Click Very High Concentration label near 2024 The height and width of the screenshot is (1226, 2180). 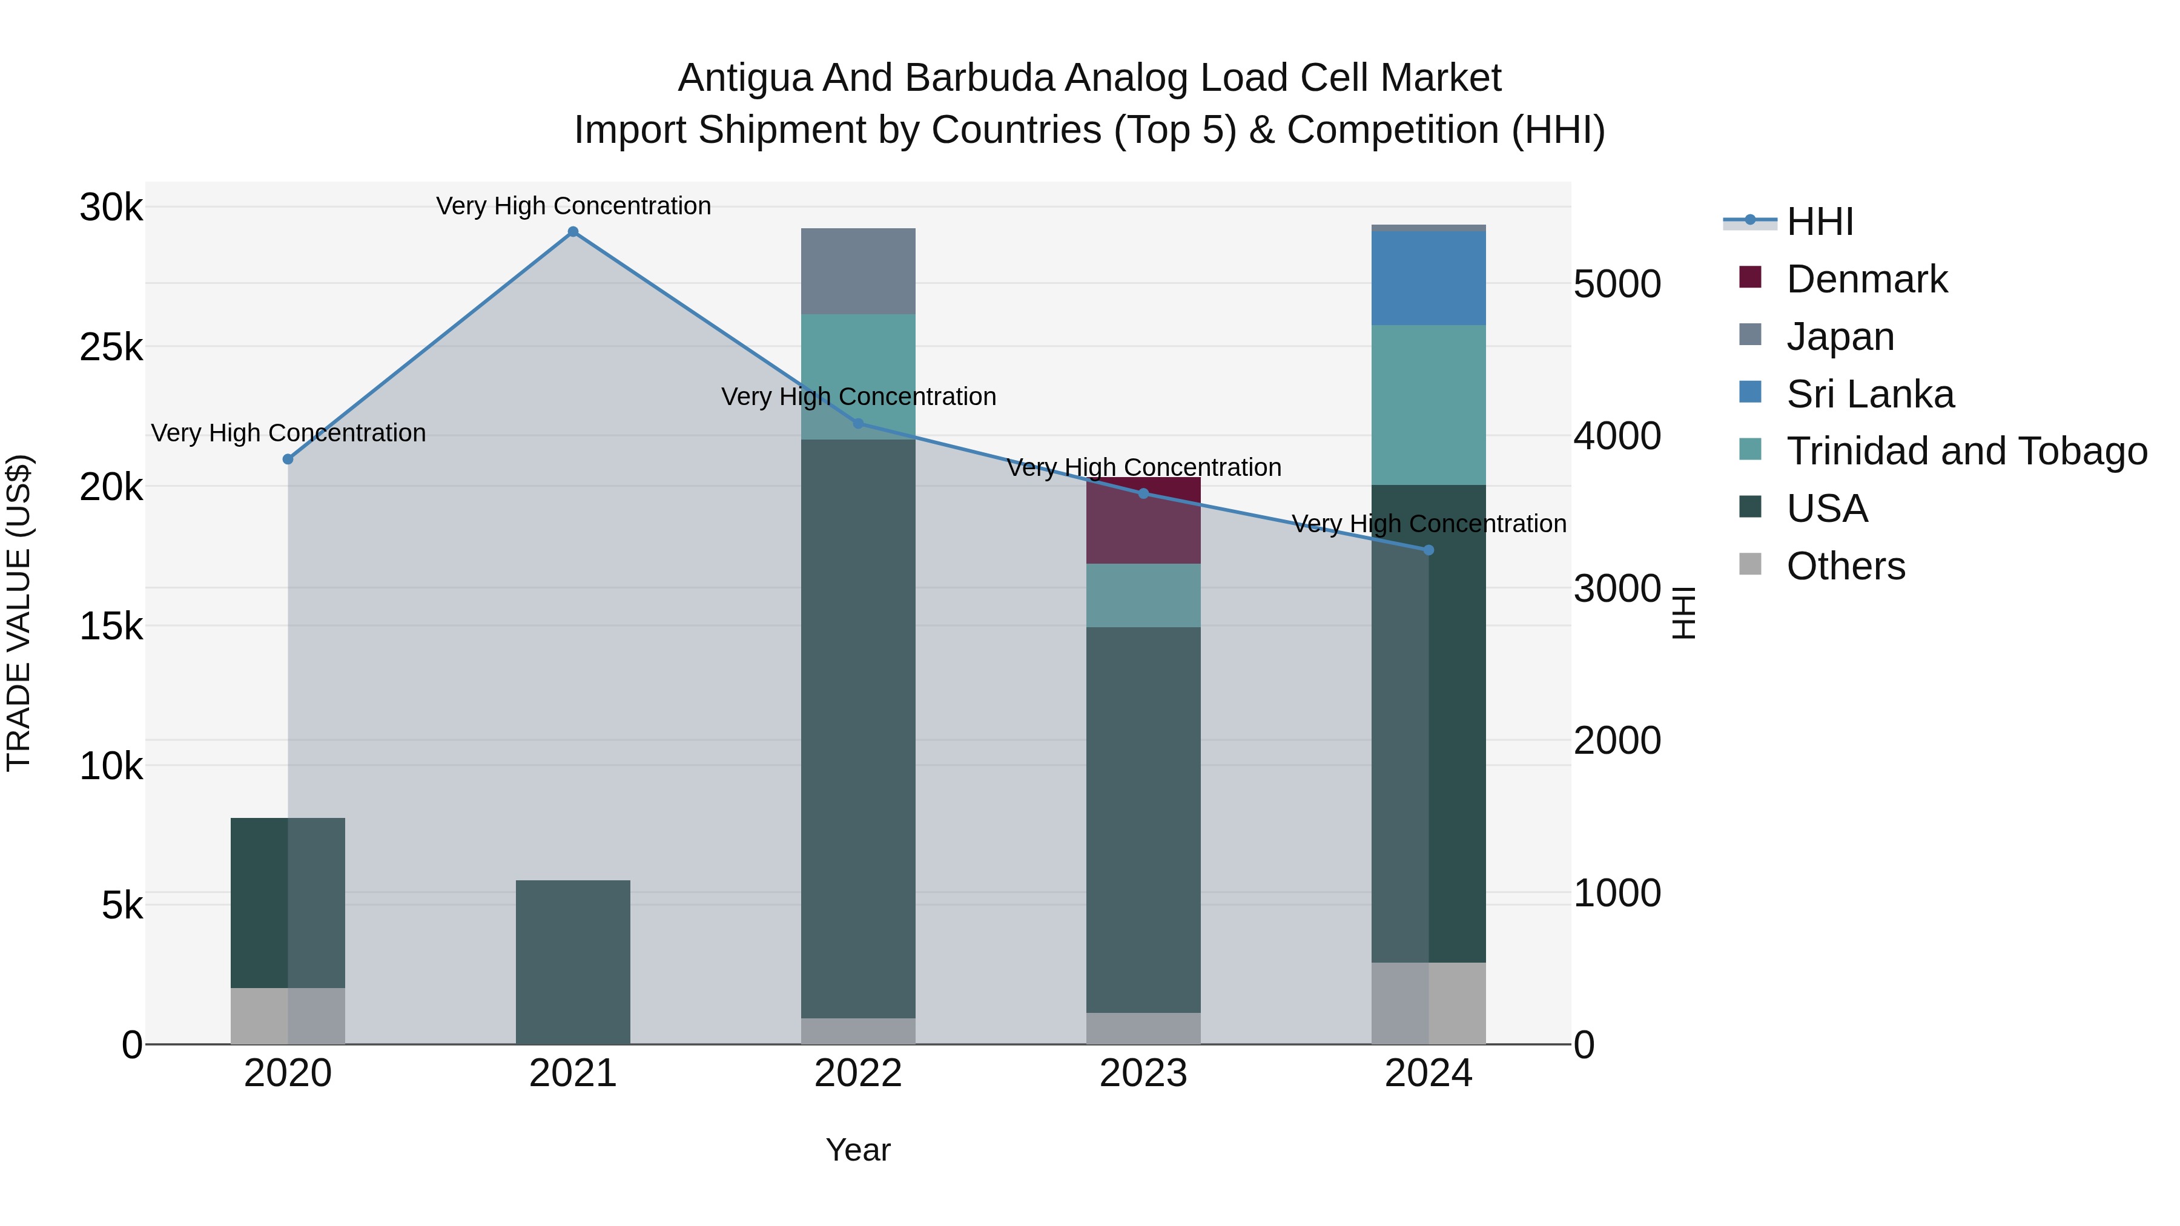coord(1429,524)
